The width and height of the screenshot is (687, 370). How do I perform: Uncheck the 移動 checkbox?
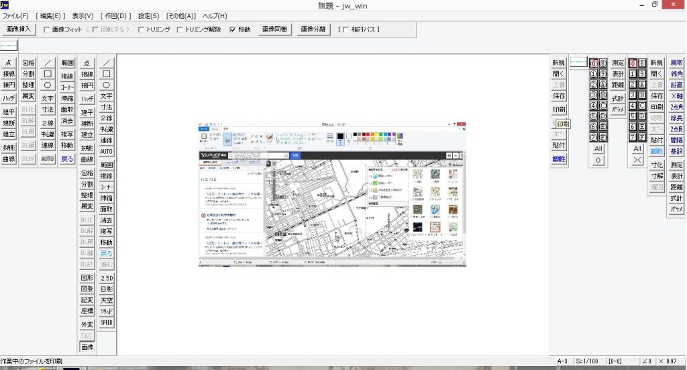[x=233, y=30]
